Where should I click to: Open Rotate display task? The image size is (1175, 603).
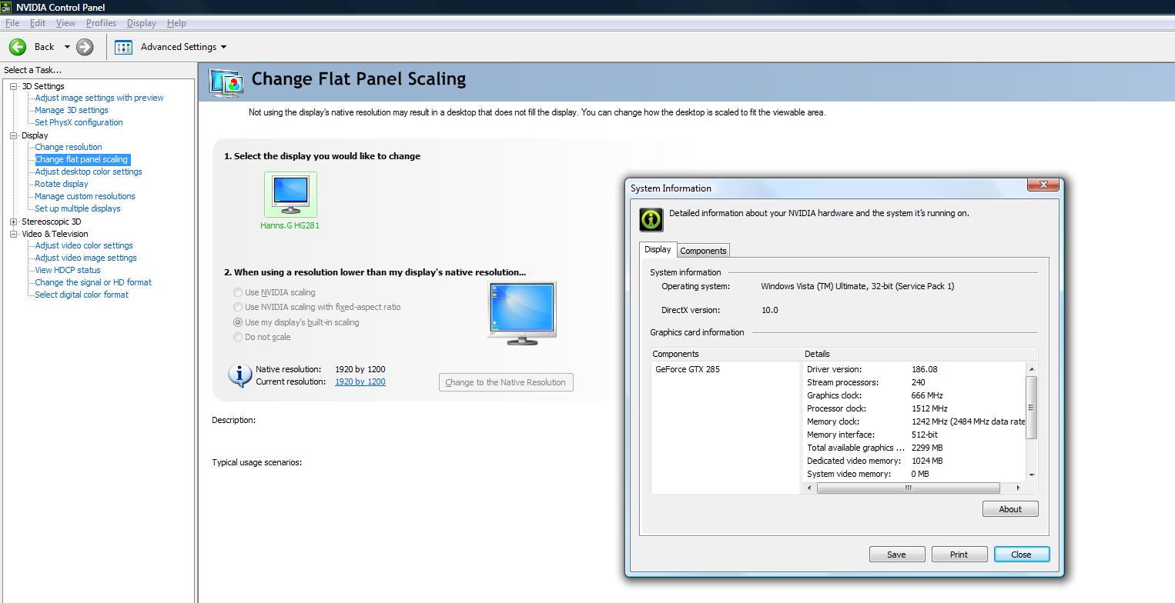pyautogui.click(x=62, y=184)
